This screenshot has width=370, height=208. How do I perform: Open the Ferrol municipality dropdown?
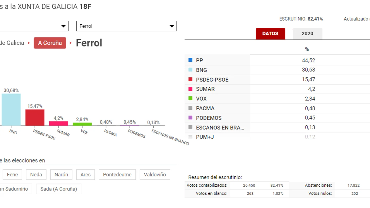[x=126, y=26]
